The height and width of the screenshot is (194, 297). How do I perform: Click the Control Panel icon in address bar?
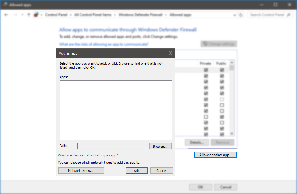(x=36, y=14)
